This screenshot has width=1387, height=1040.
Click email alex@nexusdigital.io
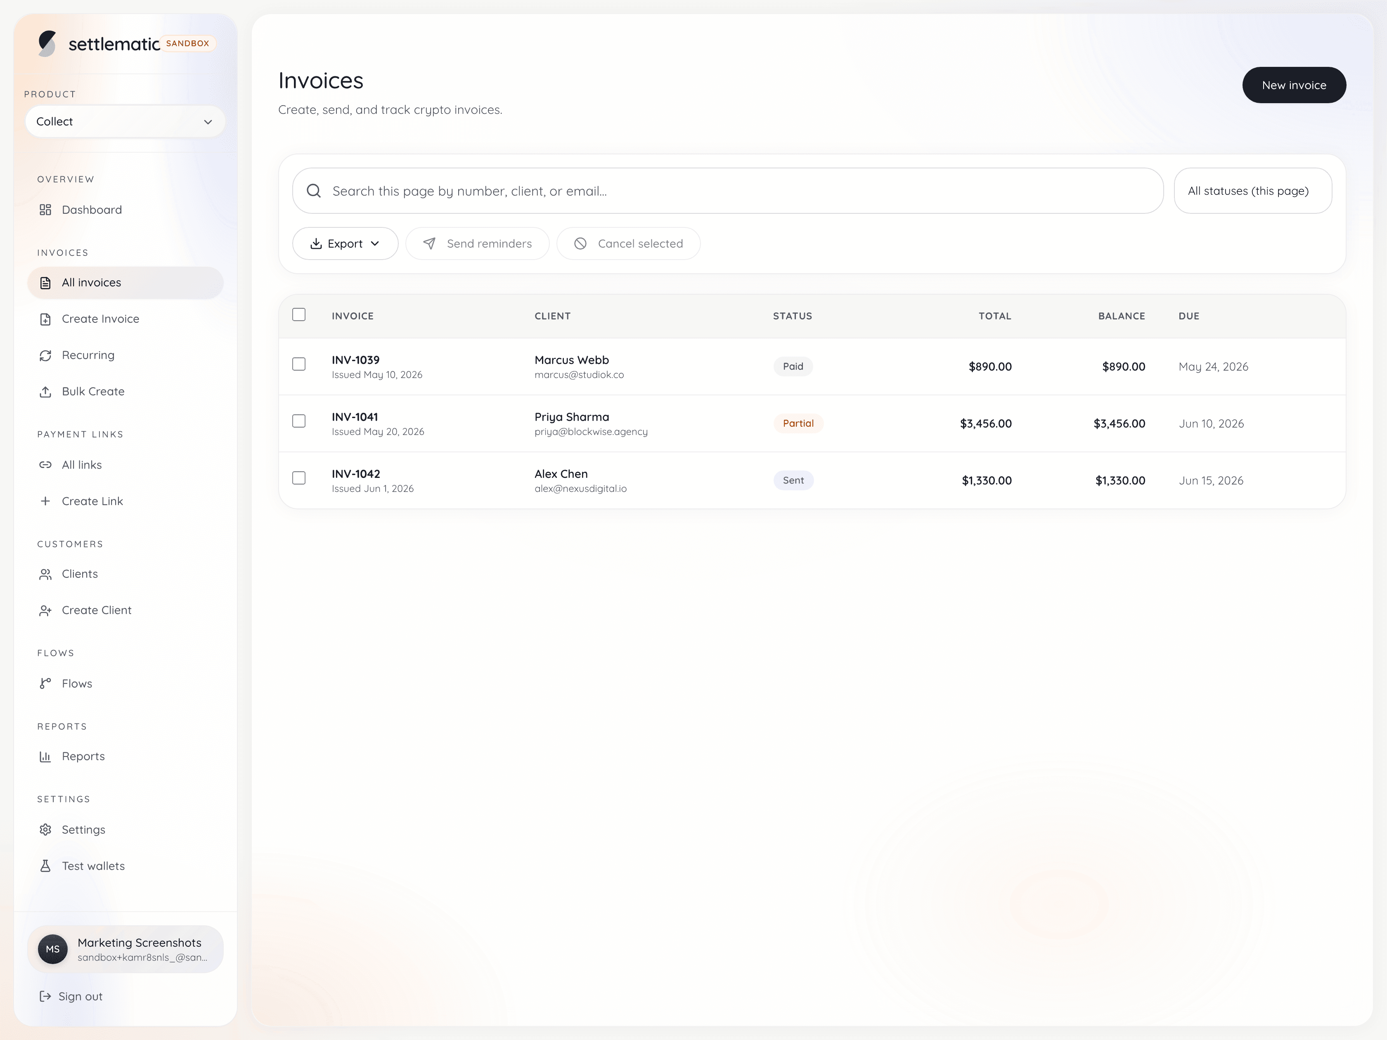[x=581, y=489]
